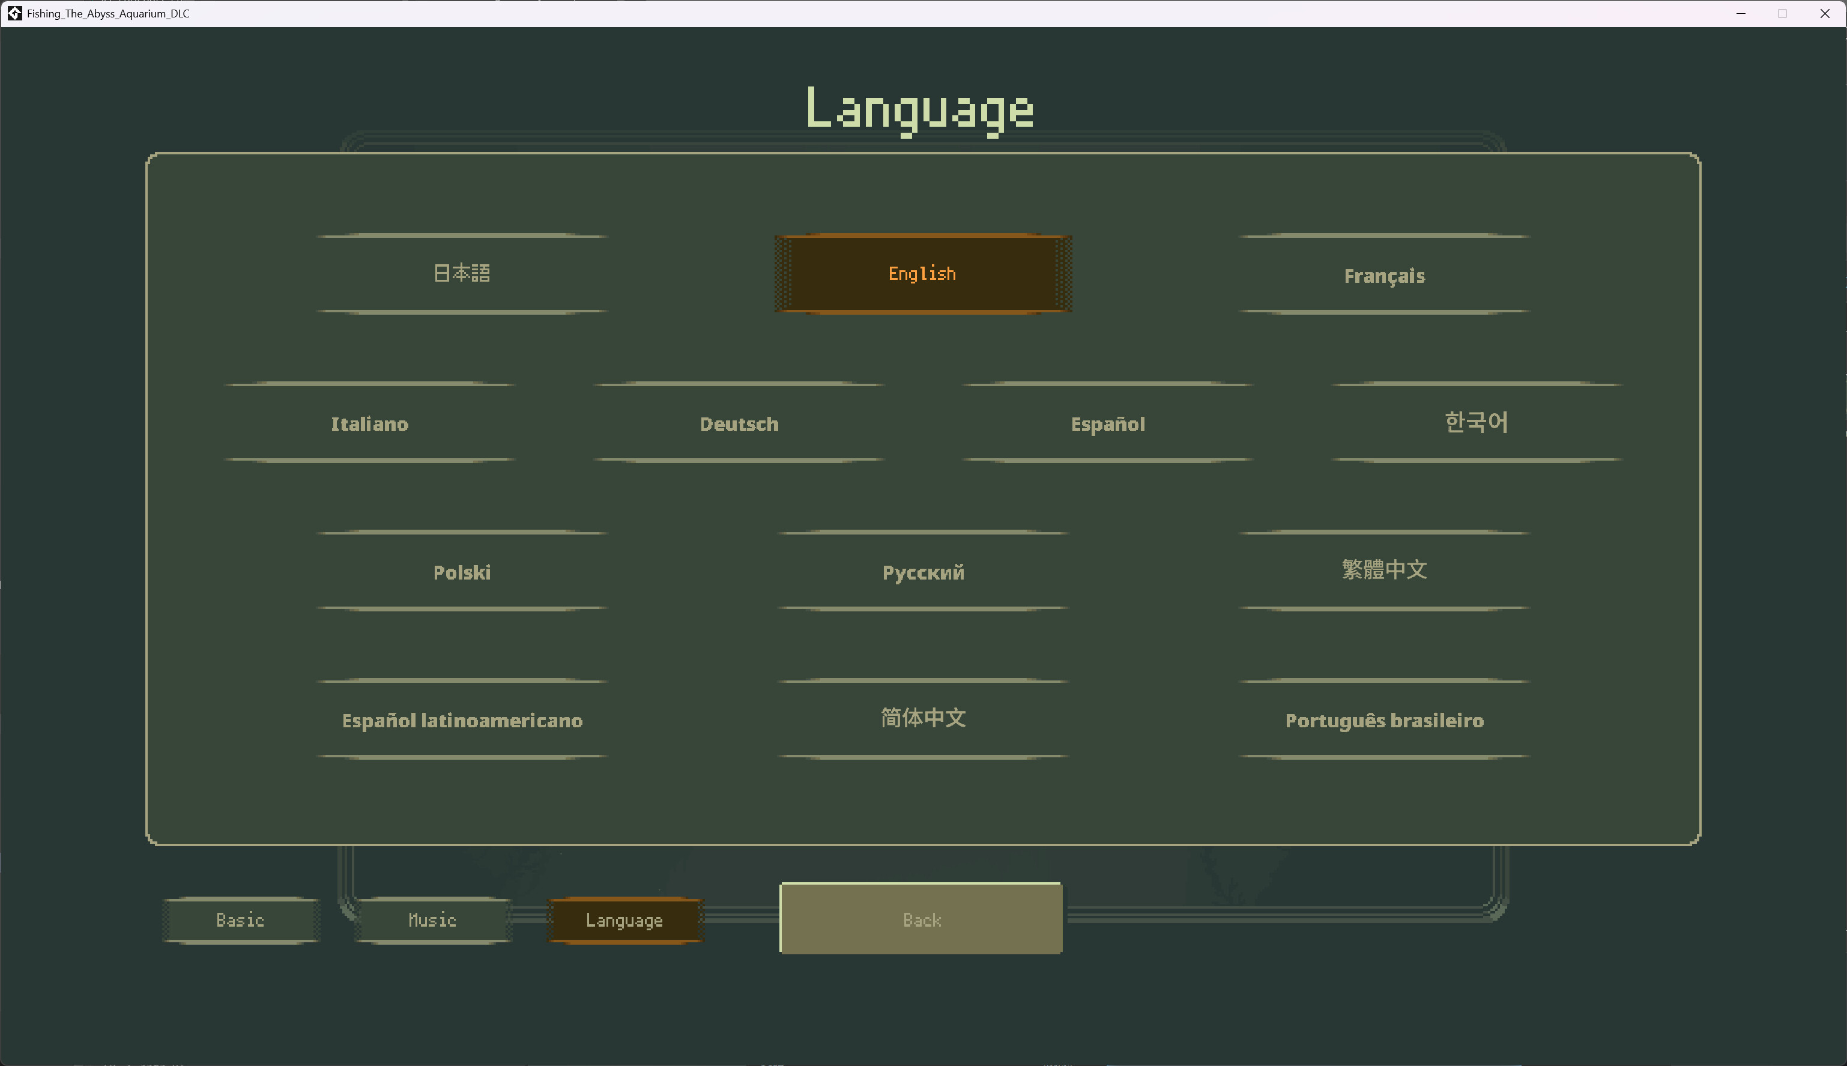
Task: Select 日本語 as the game language
Action: tap(462, 273)
